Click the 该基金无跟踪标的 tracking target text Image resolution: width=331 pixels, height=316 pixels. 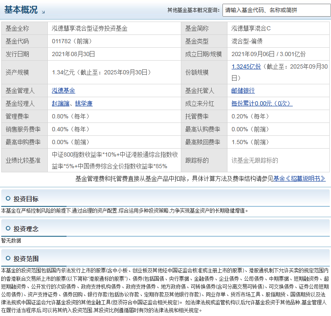coord(255,160)
